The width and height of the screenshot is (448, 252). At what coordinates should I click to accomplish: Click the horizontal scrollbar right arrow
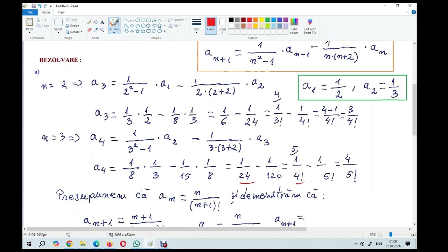coord(410,229)
